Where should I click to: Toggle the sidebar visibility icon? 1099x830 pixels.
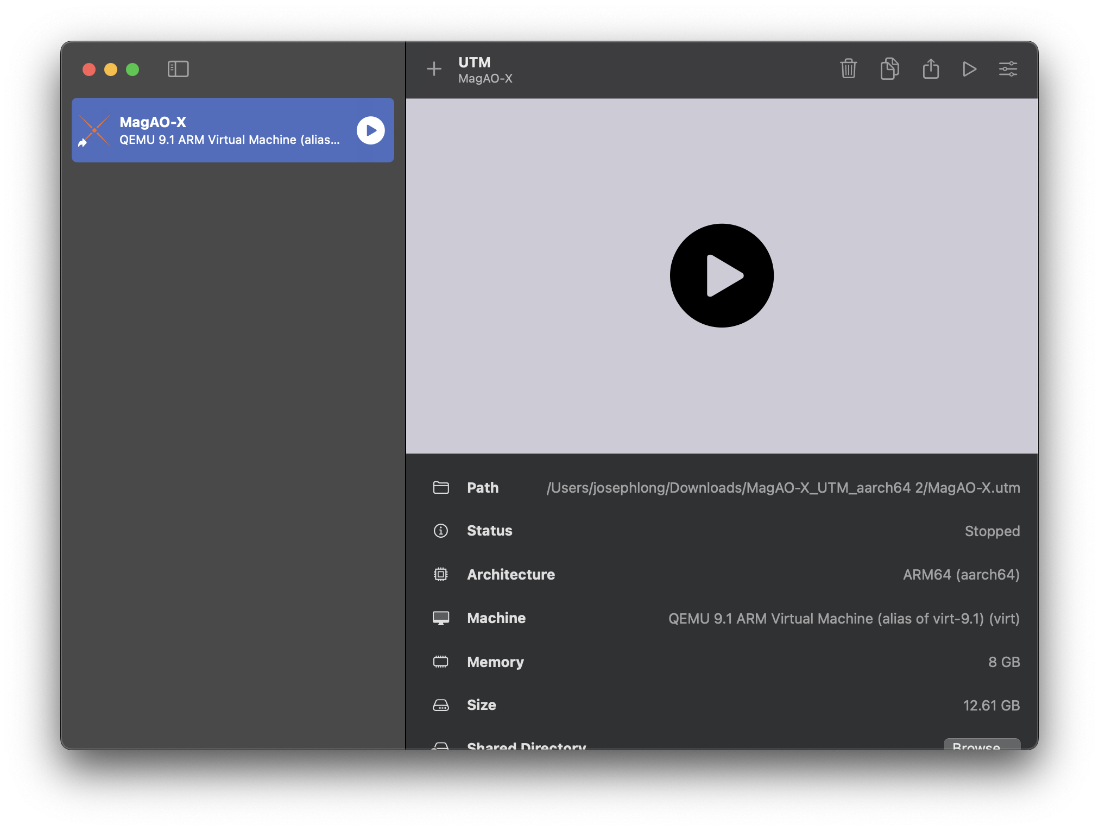178,69
